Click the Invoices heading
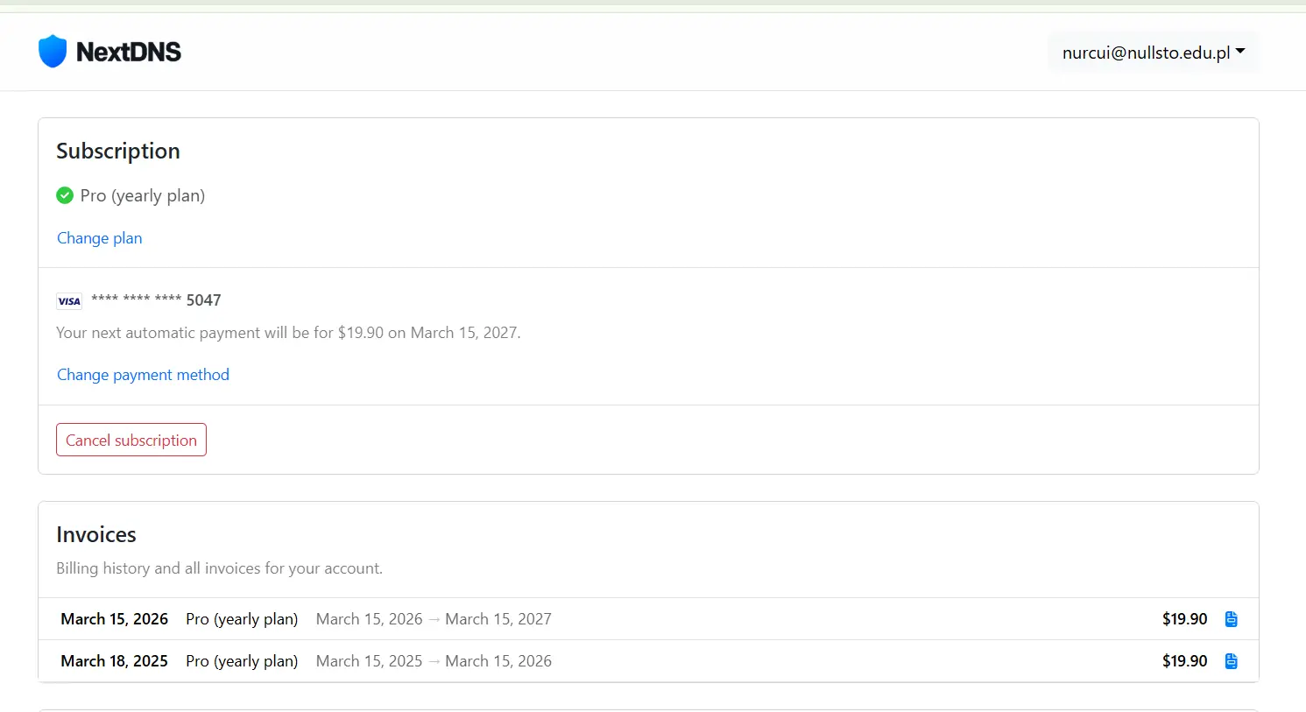 (x=96, y=534)
